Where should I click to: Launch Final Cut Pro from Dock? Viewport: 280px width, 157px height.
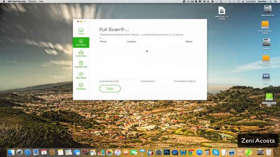(x=150, y=152)
